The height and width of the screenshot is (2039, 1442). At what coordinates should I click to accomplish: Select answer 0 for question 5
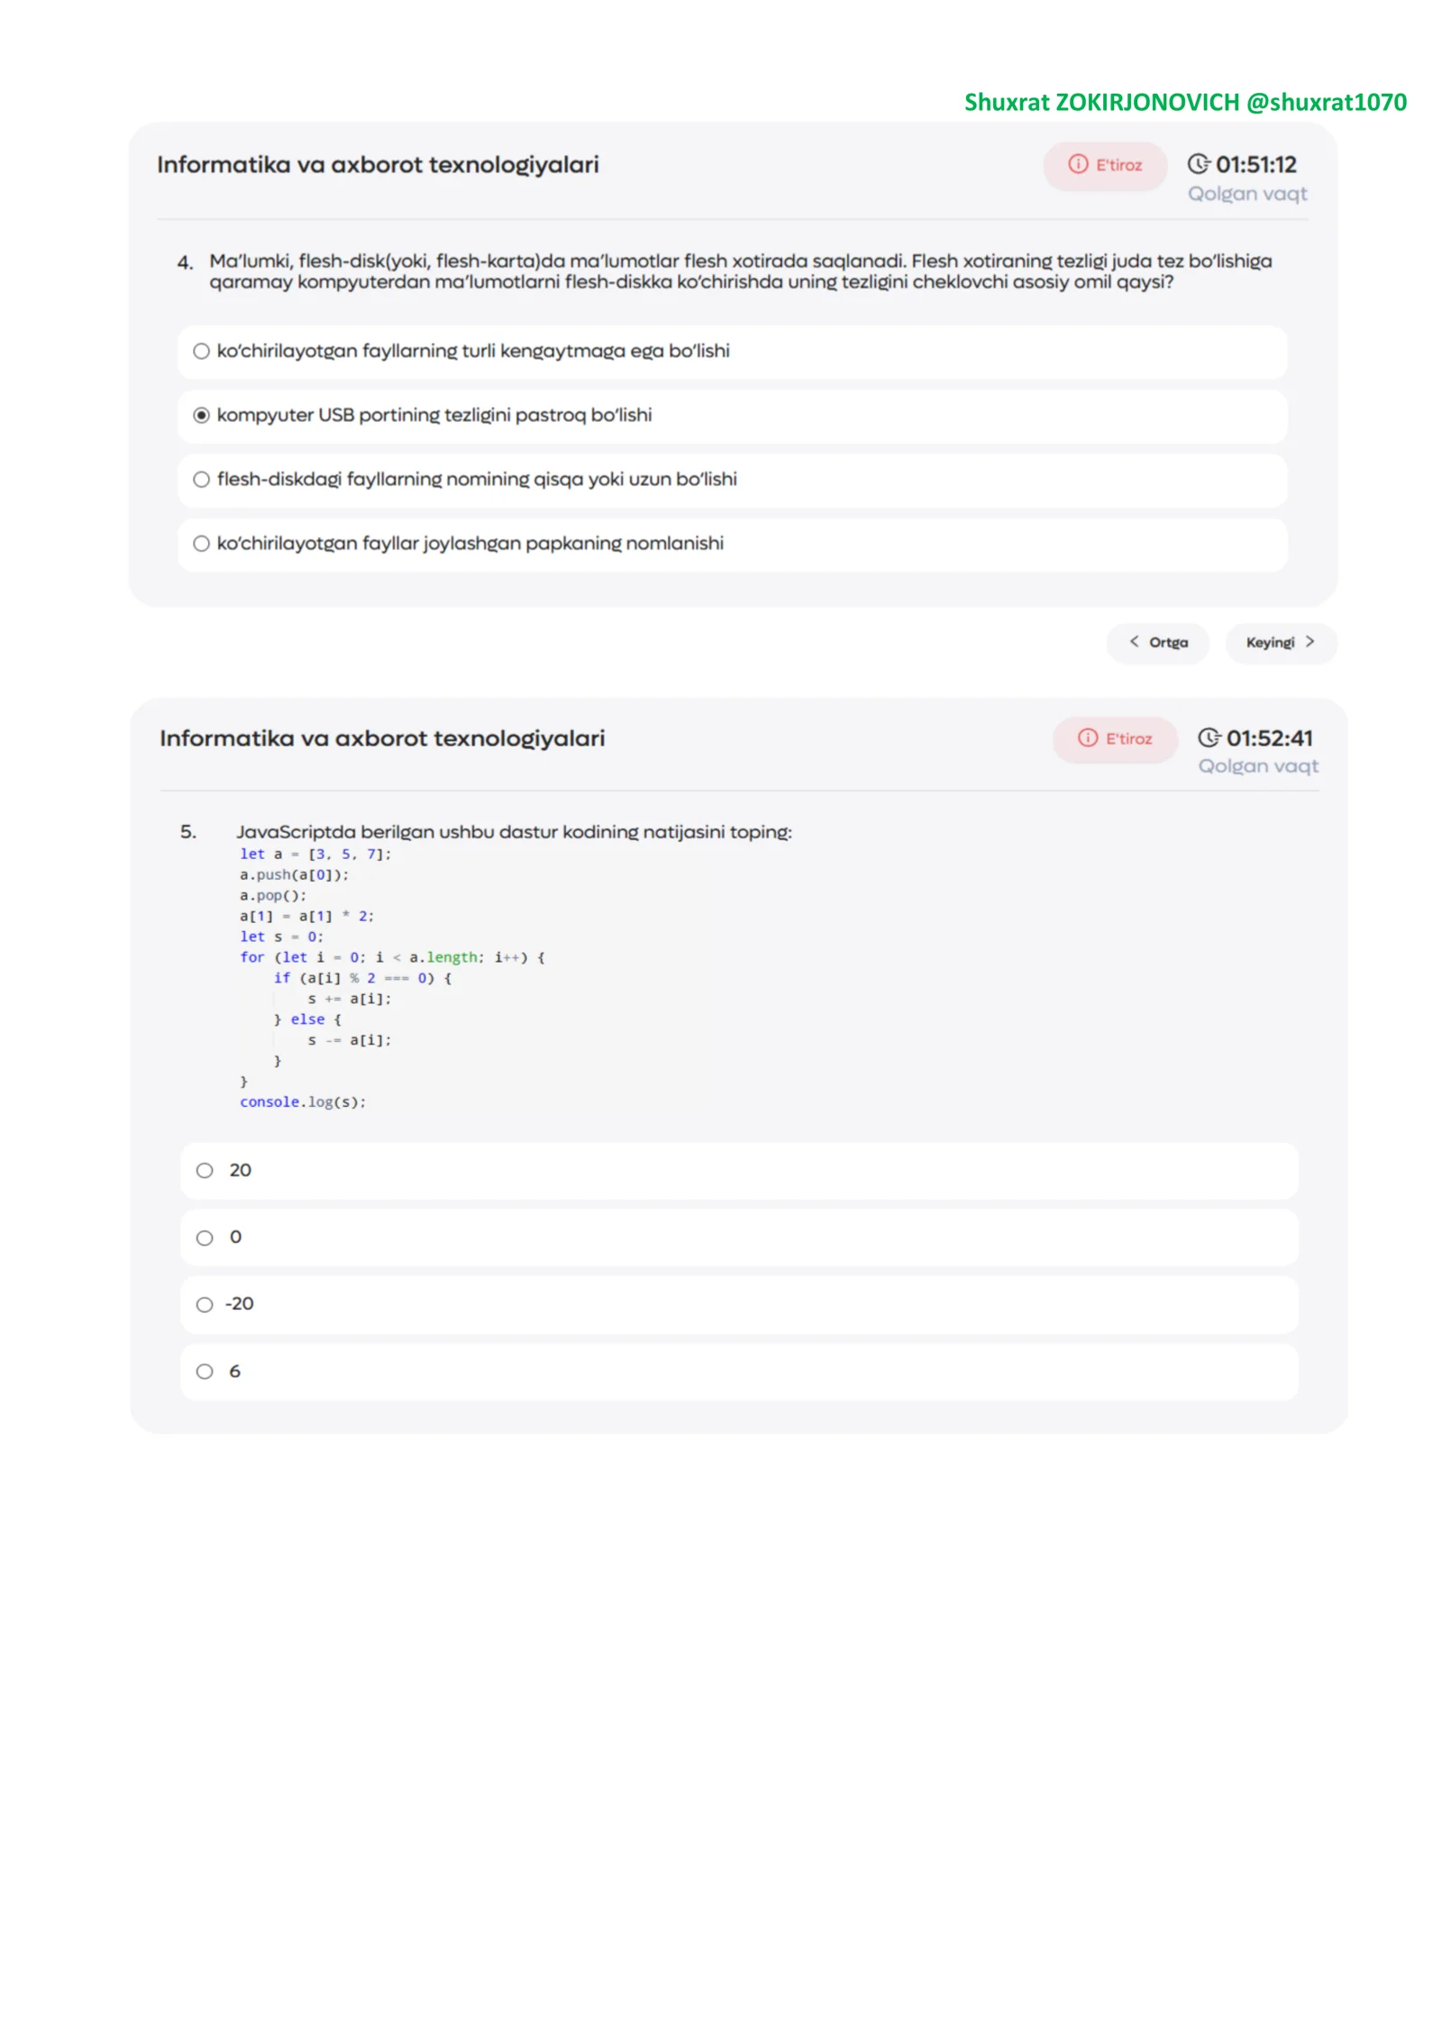[739, 1238]
